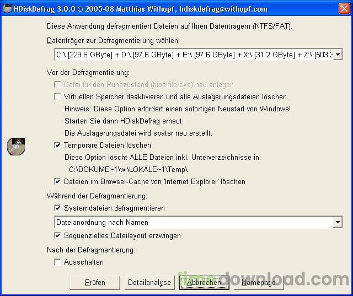The image size is (353, 296).
Task: Click the 'Hinweis: Diese Option erfordert' note
Action: point(178,109)
